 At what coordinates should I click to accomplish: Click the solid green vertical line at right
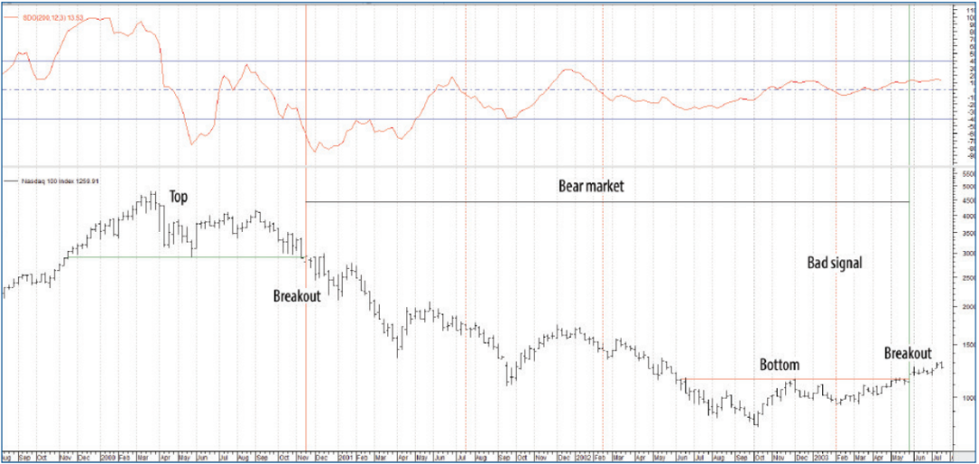pyautogui.click(x=909, y=272)
